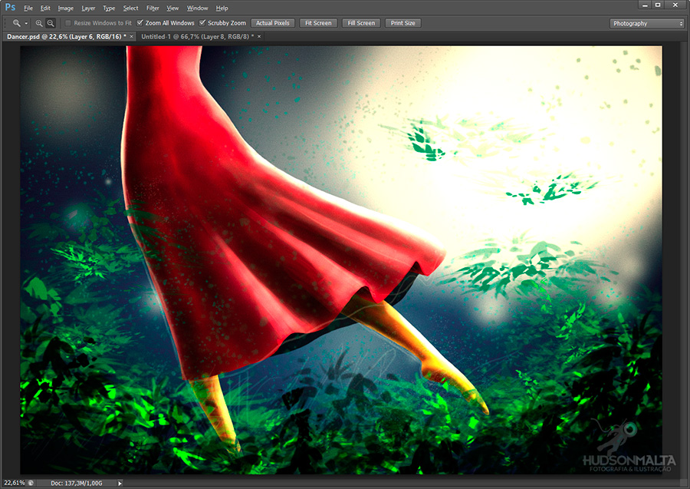Click the Print Size button
This screenshot has width=690, height=489.
coord(402,23)
